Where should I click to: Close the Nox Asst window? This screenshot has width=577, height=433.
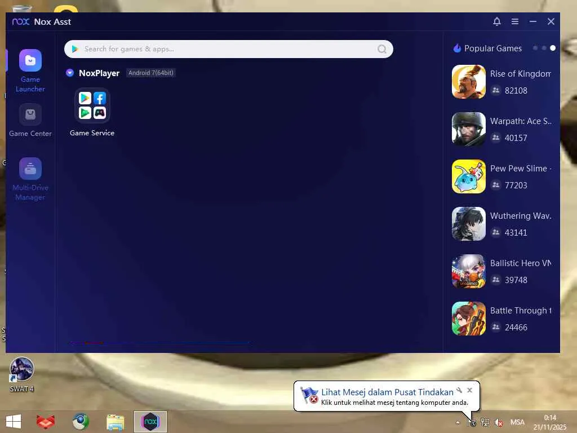coord(551,21)
